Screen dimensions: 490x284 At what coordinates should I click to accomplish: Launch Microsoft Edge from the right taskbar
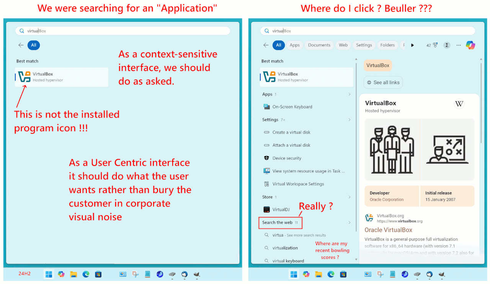click(331, 274)
